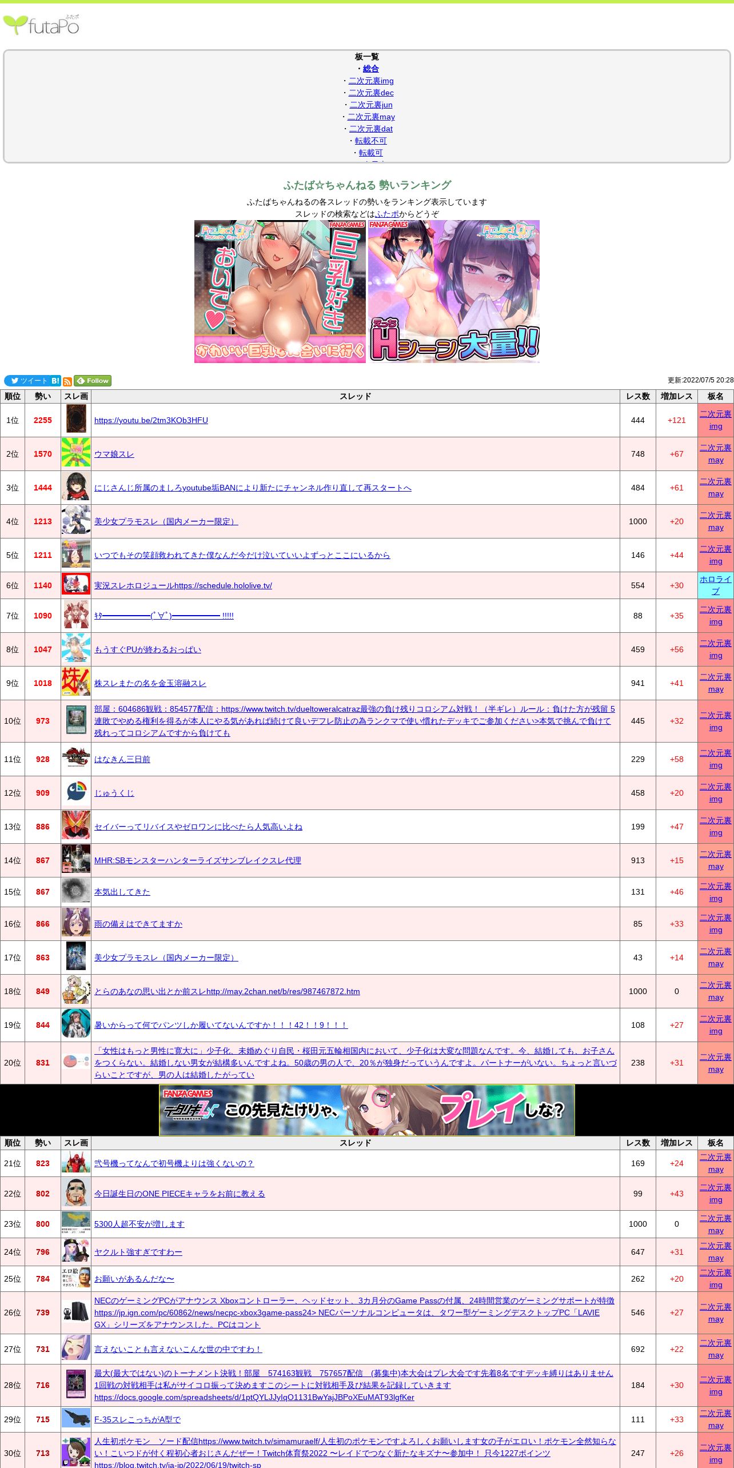This screenshot has width=734, height=1468.
Task: Open the もうすぐPUが終わるおっぱい thread
Action: pyautogui.click(x=147, y=649)
